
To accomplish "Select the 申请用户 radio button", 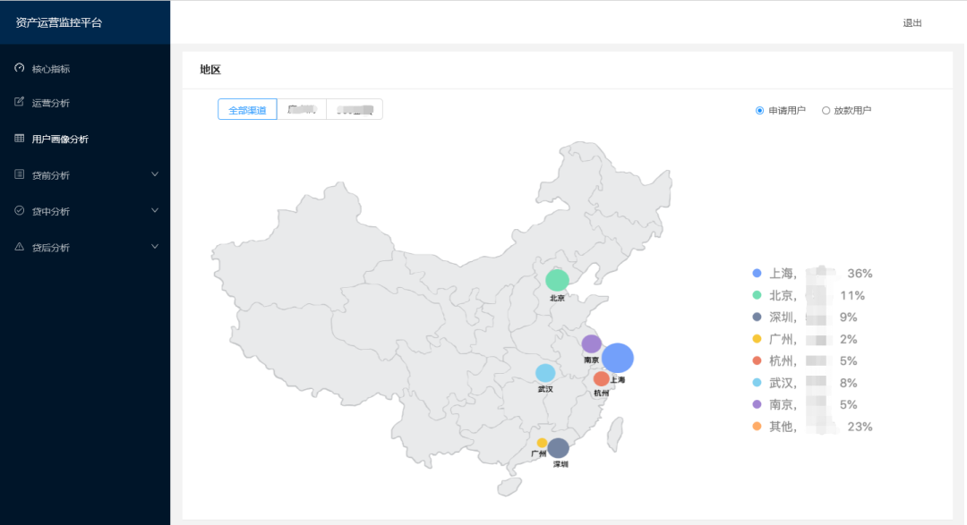I will click(759, 110).
